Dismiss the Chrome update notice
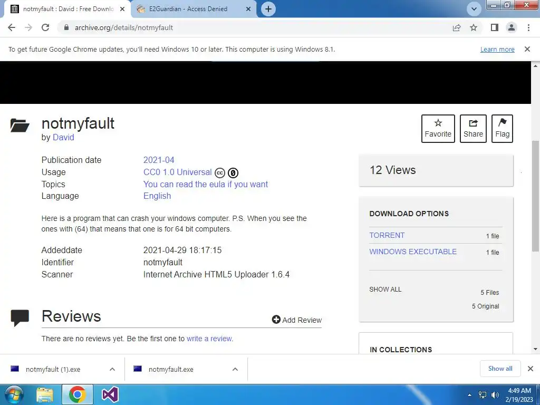Image resolution: width=540 pixels, height=405 pixels. point(527,49)
